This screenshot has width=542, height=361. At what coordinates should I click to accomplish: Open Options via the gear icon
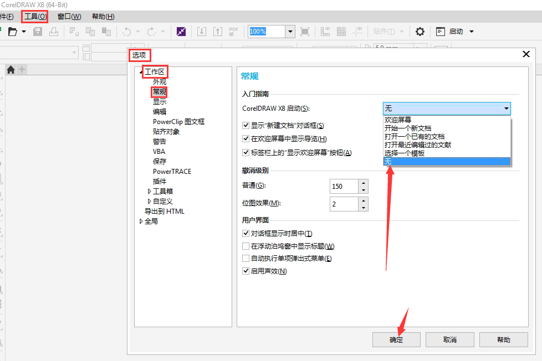click(420, 32)
